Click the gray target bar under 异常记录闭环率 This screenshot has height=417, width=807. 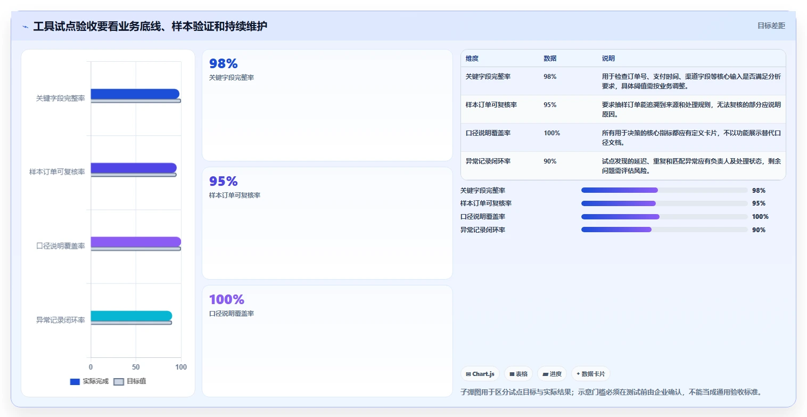point(131,323)
